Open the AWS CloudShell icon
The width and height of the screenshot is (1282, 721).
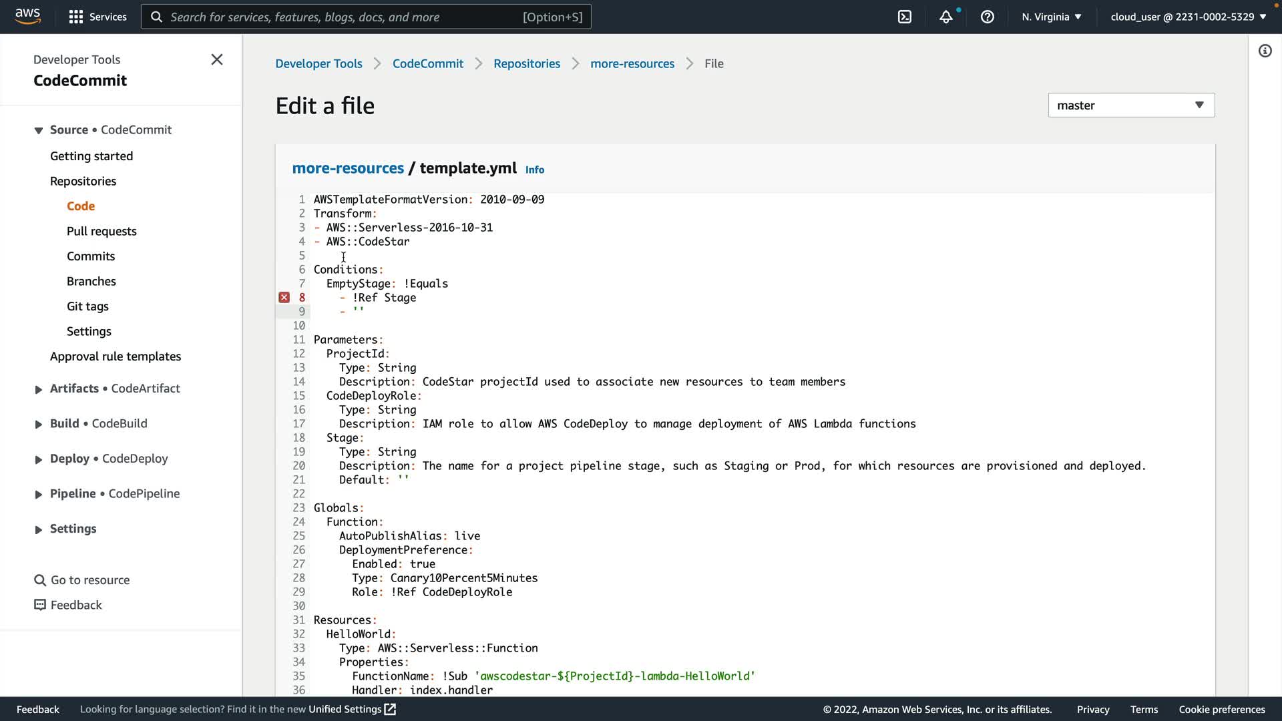click(x=905, y=17)
